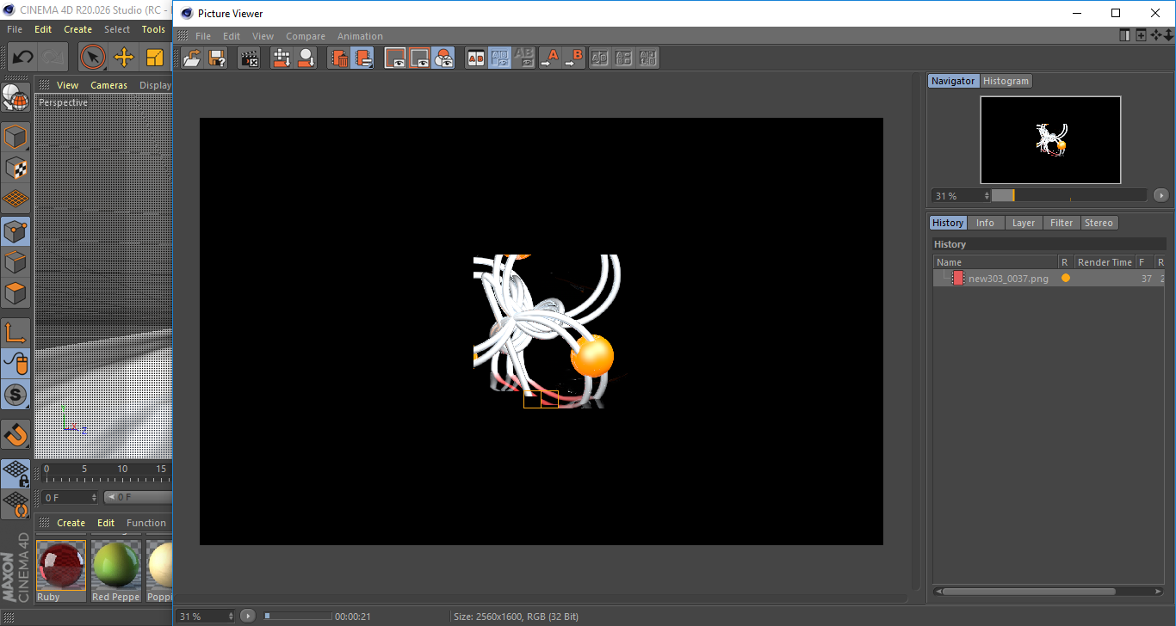The width and height of the screenshot is (1176, 626).
Task: Click the Edges mode cube icon
Action: (15, 262)
